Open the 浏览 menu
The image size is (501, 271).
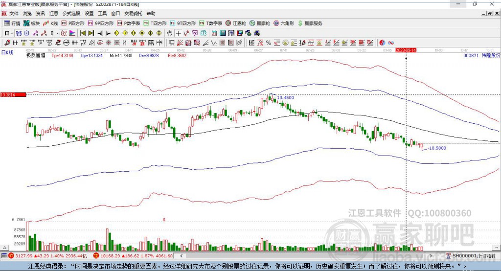(x=27, y=13)
